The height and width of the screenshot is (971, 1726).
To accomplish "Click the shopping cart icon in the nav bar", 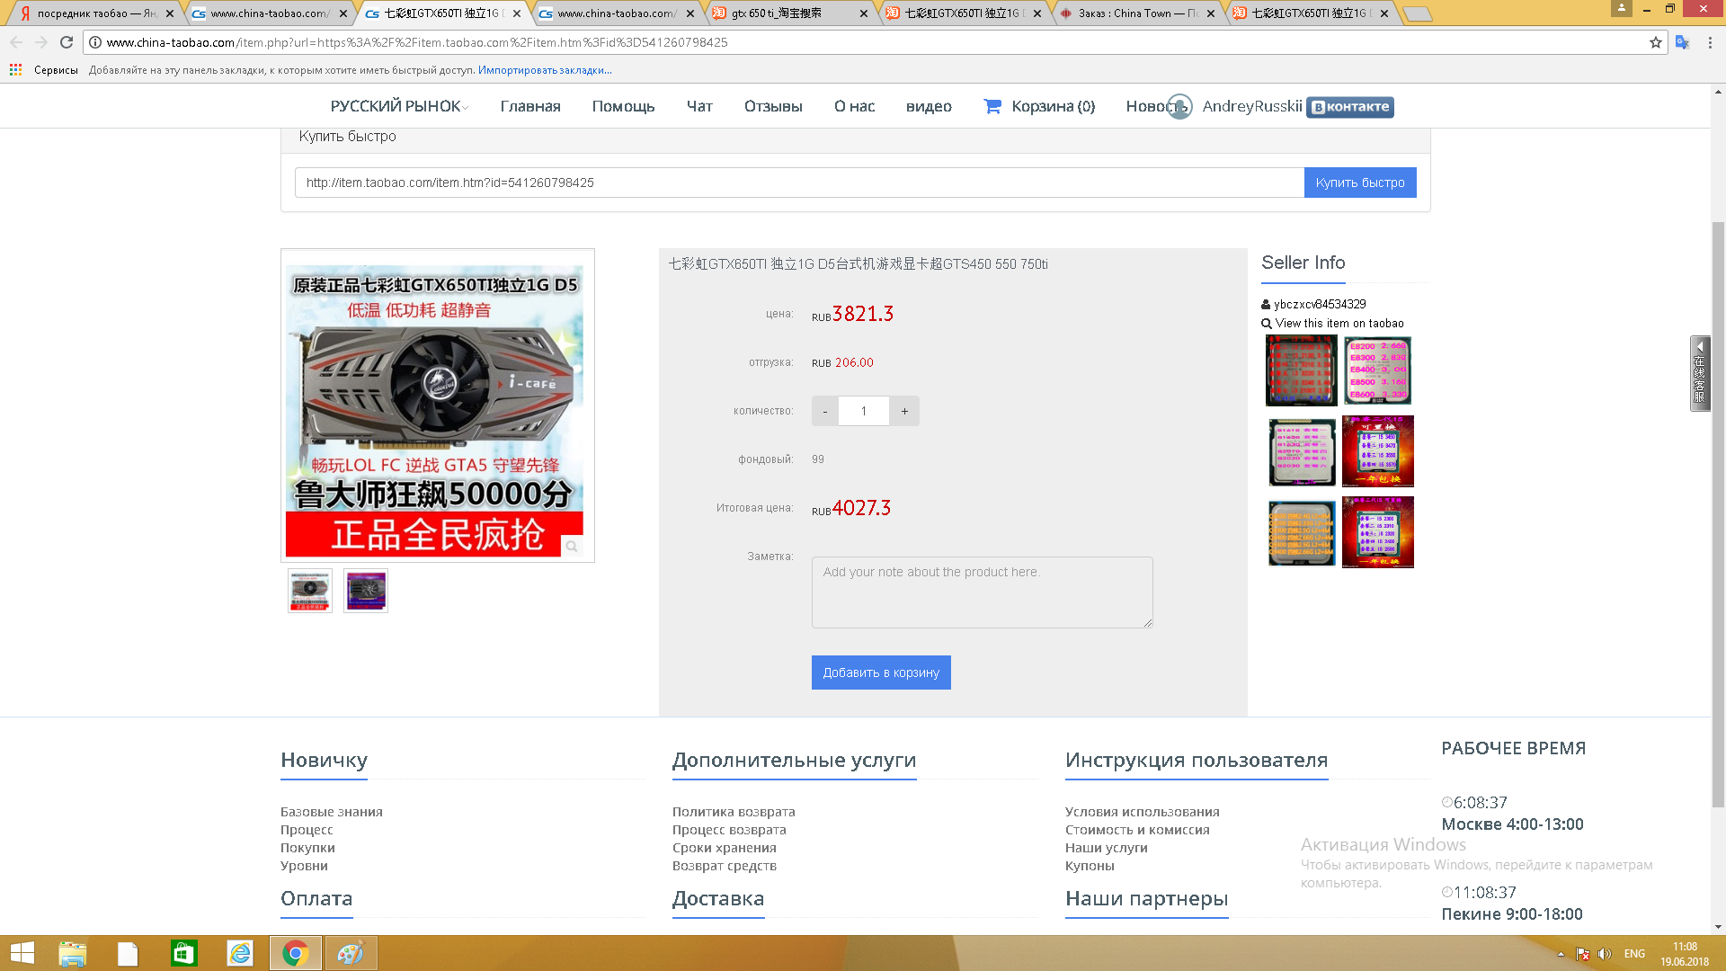I will pyautogui.click(x=992, y=106).
